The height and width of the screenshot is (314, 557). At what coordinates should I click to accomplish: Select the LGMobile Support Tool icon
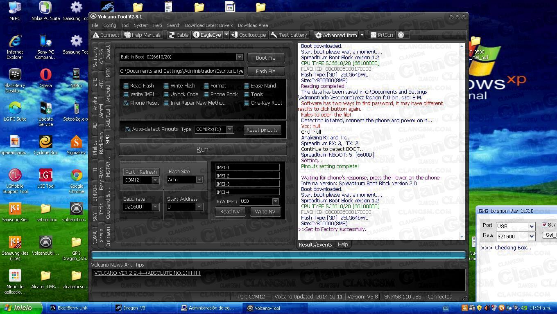15,181
